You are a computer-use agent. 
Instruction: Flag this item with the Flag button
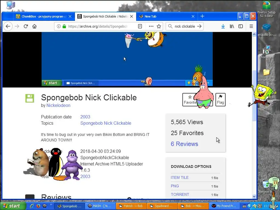tap(220, 100)
